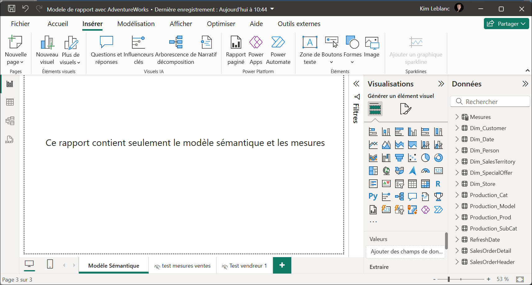Open Table view in left sidebar
The width and height of the screenshot is (532, 285).
(10, 102)
